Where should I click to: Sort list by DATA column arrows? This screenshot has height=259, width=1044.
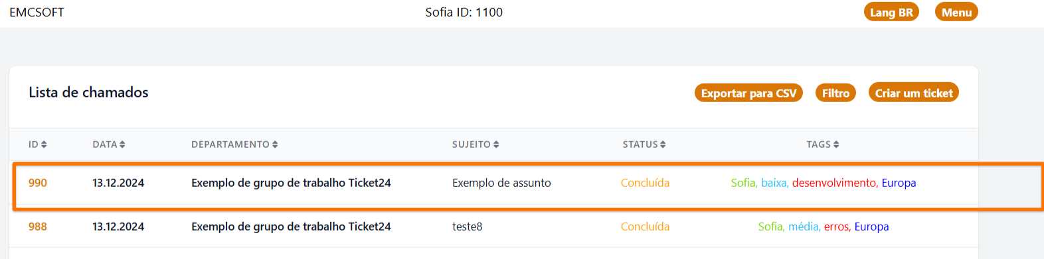click(x=122, y=144)
